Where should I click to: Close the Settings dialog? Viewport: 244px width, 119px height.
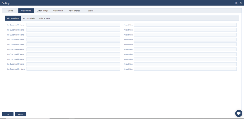click(241, 3)
